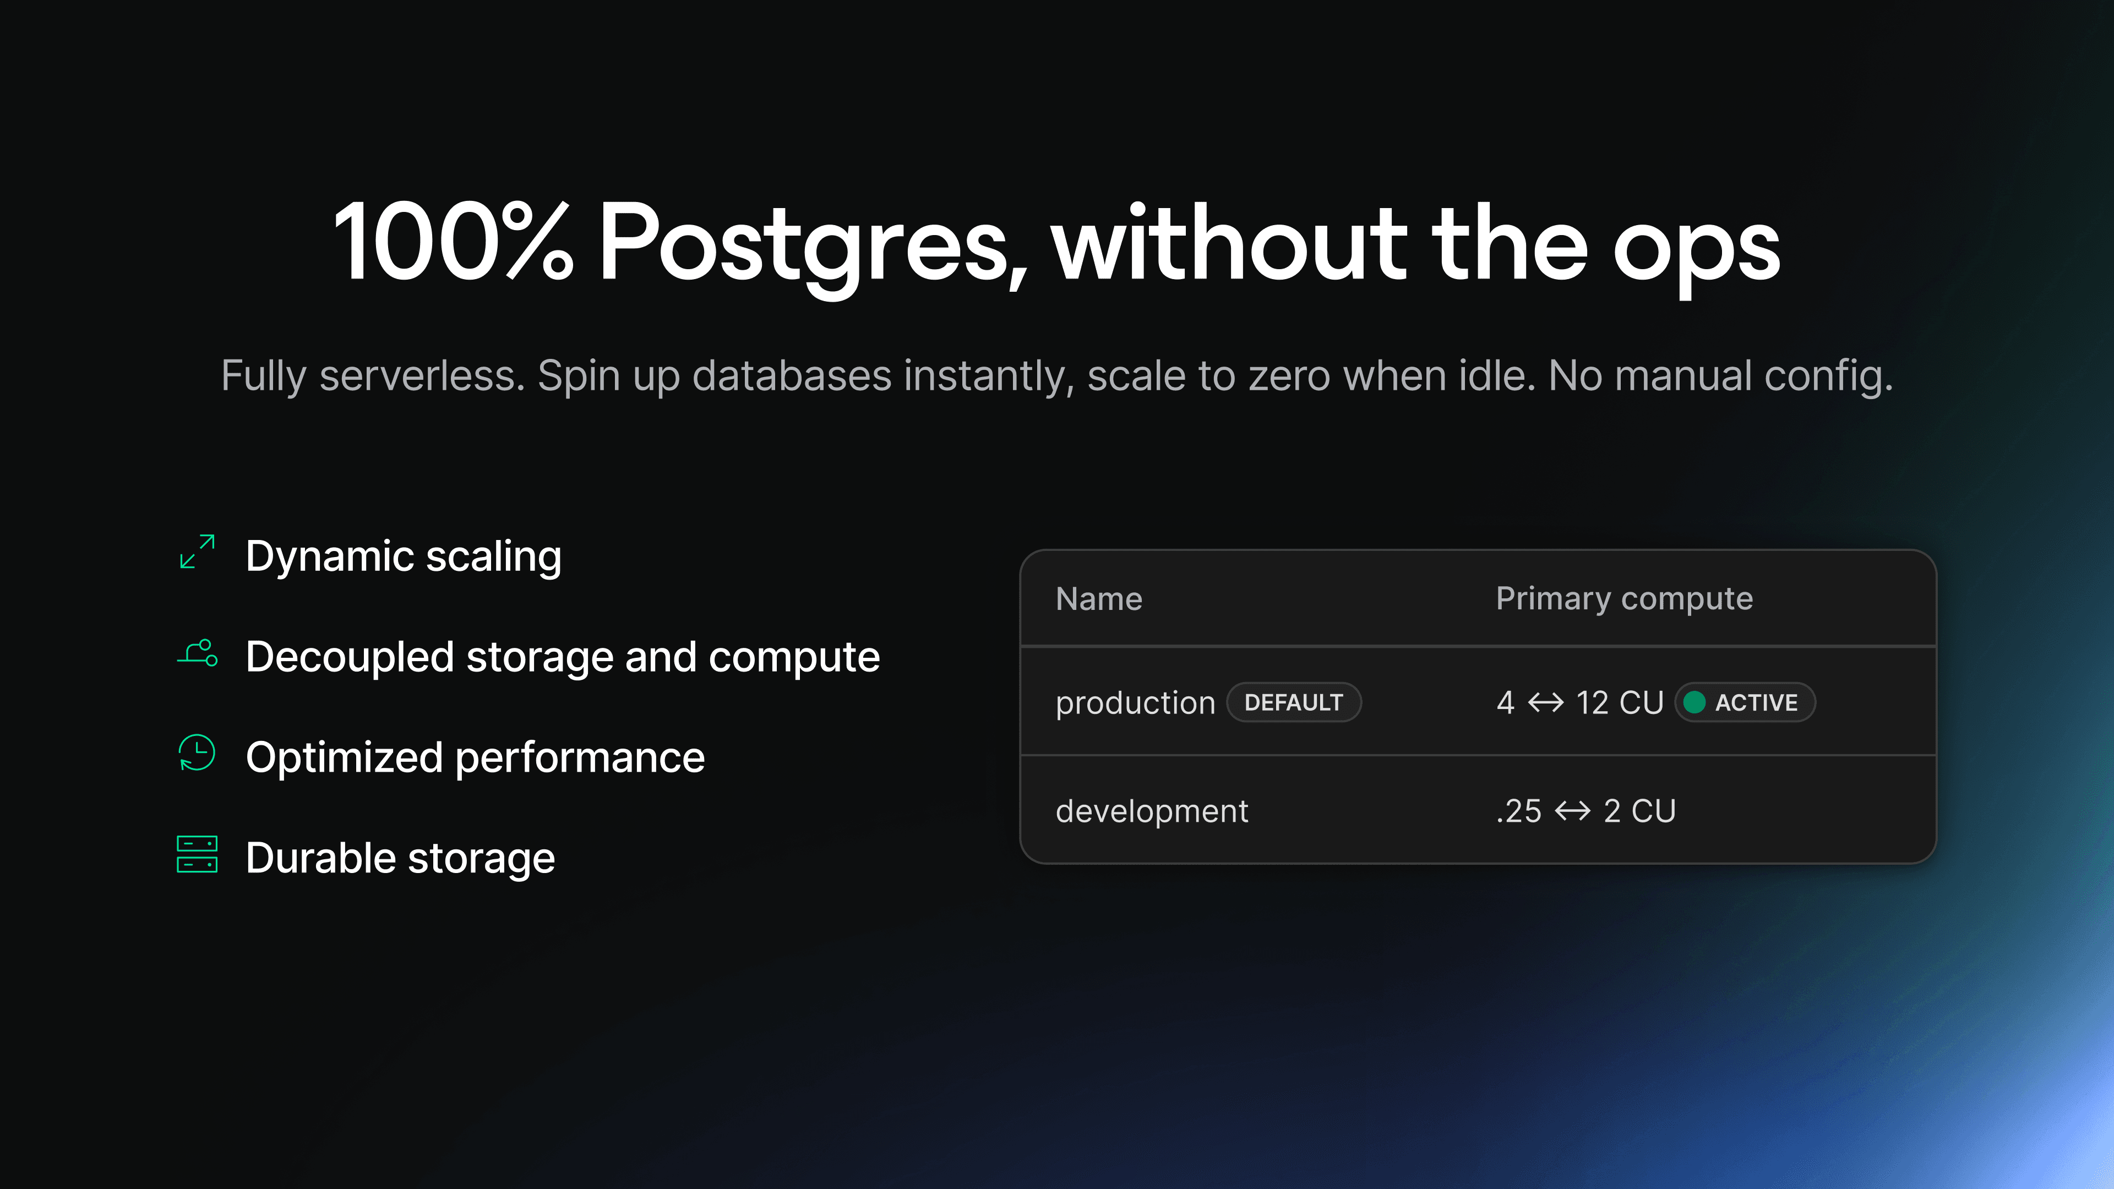Image resolution: width=2114 pixels, height=1189 pixels.
Task: Click the production row scaling arrow icon
Action: [x=1545, y=702]
